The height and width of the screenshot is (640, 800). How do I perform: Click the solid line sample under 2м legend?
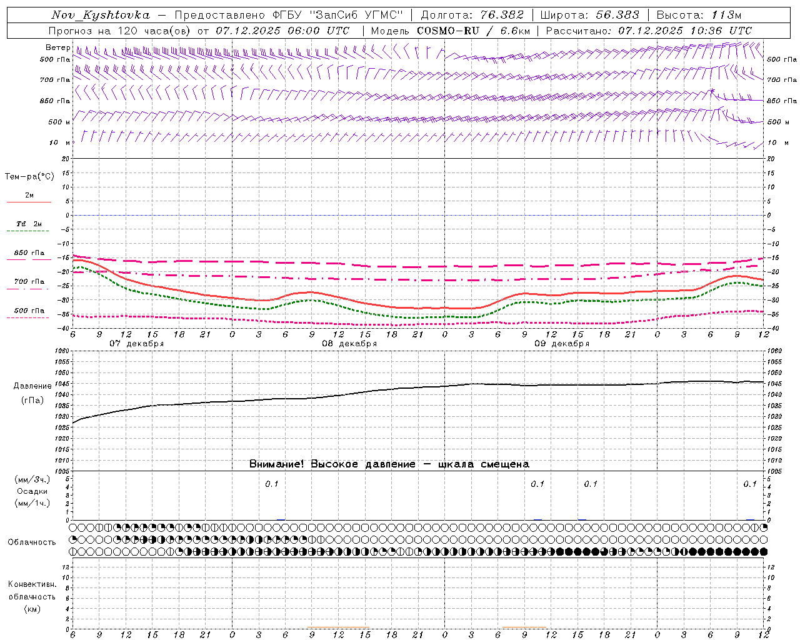click(29, 202)
